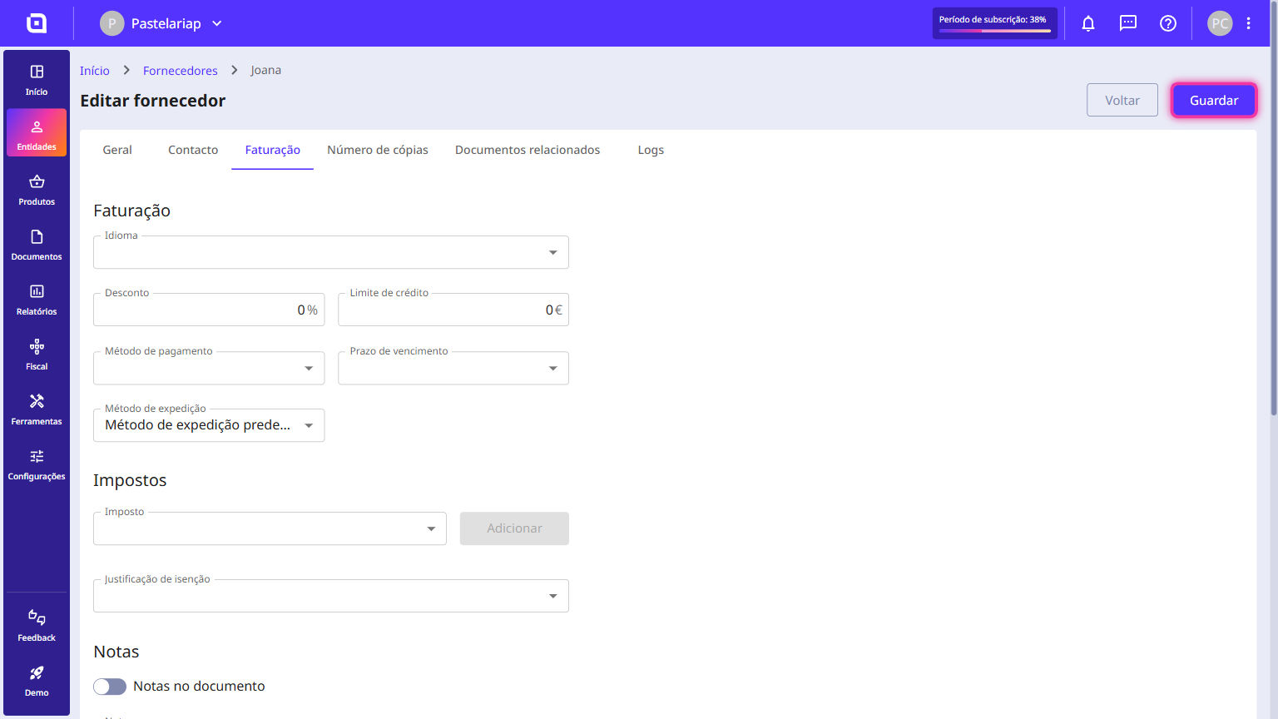Click the Moloni logo icon
Viewport: 1278px width, 719px height.
(x=37, y=23)
